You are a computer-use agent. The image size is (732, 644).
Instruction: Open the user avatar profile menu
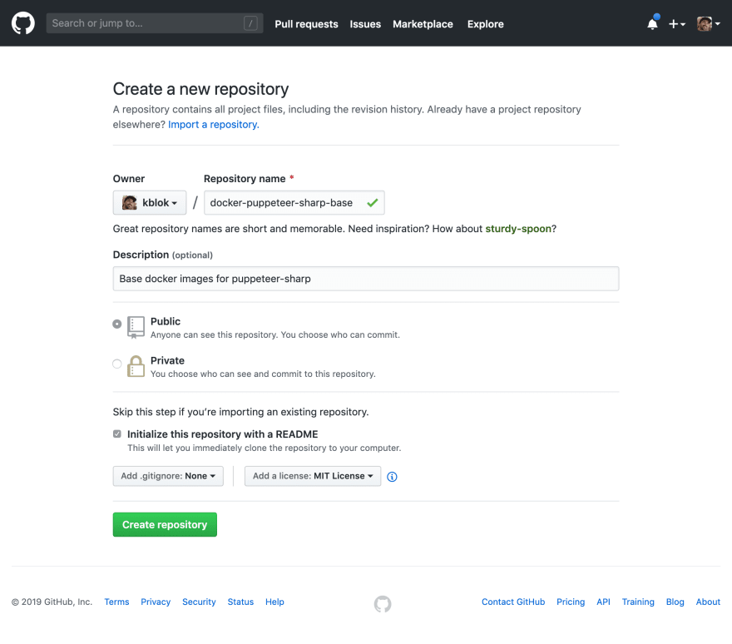(x=708, y=24)
